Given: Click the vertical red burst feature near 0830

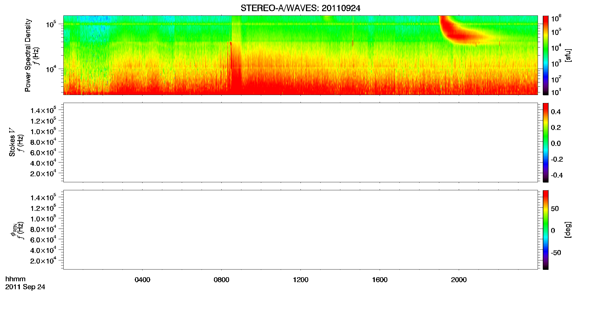Looking at the screenshot, I should [x=236, y=69].
